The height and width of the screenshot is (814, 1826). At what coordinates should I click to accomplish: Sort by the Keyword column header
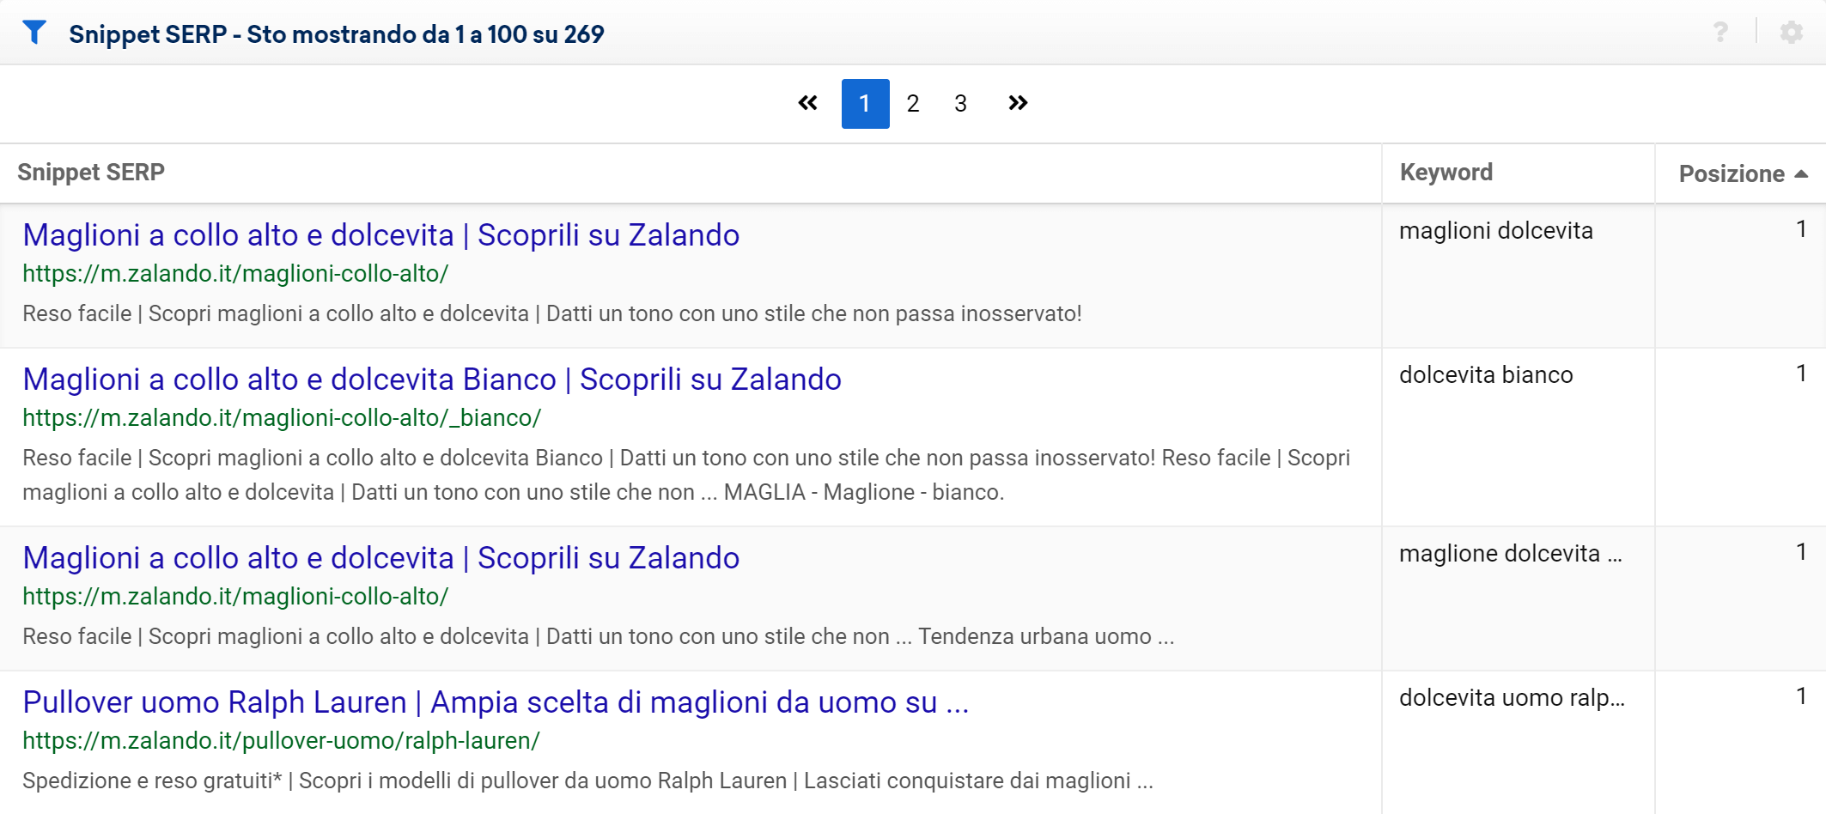click(x=1446, y=173)
